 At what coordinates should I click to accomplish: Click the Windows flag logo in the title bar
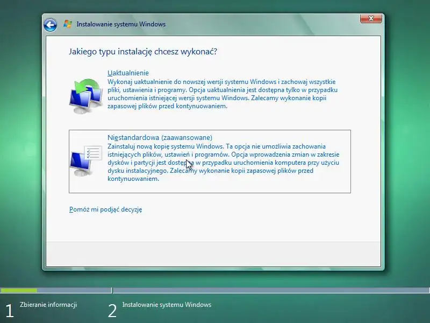(x=68, y=24)
